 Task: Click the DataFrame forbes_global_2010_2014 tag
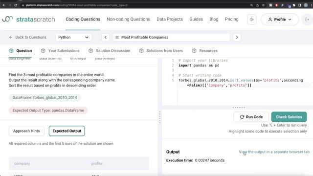[45, 98]
